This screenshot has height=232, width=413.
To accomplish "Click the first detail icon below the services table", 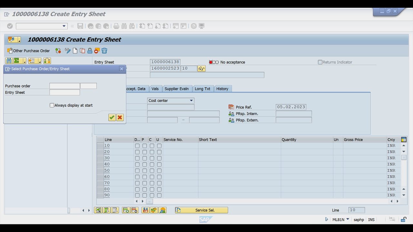I will coord(98,210).
